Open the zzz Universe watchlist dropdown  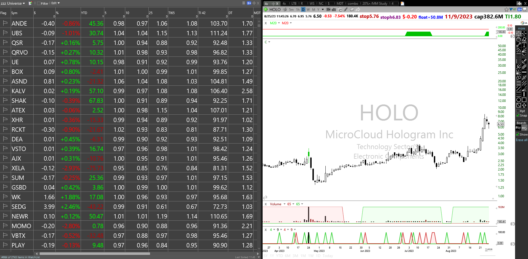[x=13, y=3]
